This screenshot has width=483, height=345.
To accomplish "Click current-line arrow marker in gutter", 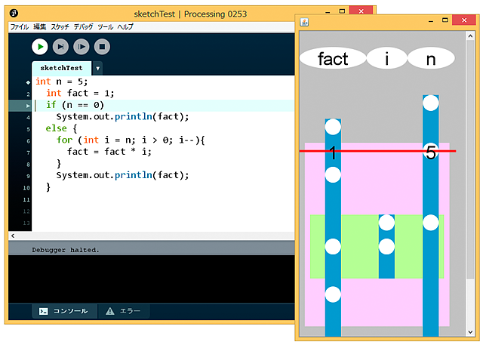I will pyautogui.click(x=27, y=106).
